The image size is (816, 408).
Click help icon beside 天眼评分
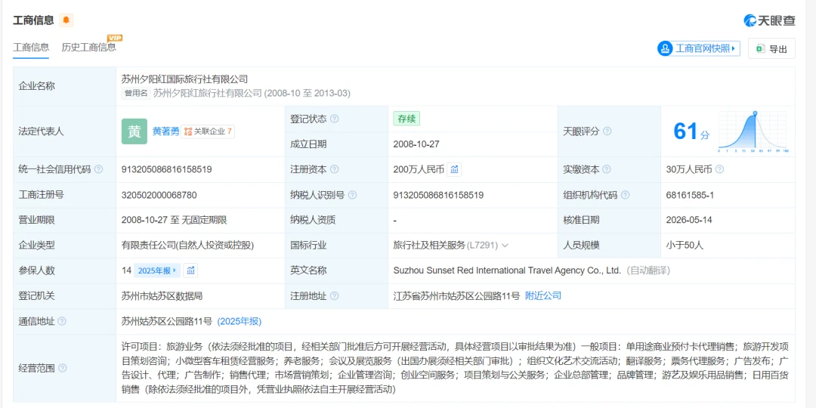[x=607, y=131]
